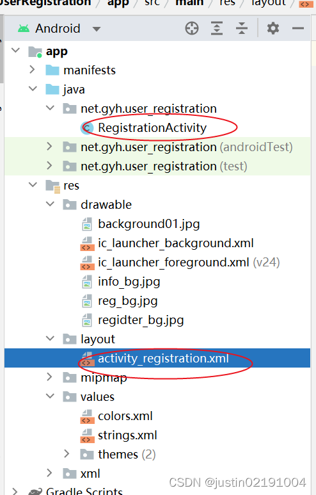Hide the project panel with minus icon
Viewport: 316px width, 495px height.
297,28
